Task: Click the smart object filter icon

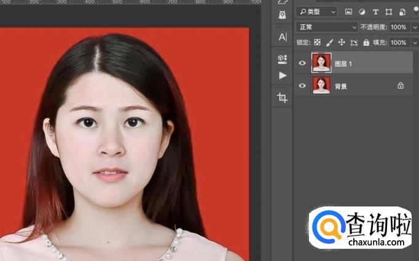Action: pos(402,12)
